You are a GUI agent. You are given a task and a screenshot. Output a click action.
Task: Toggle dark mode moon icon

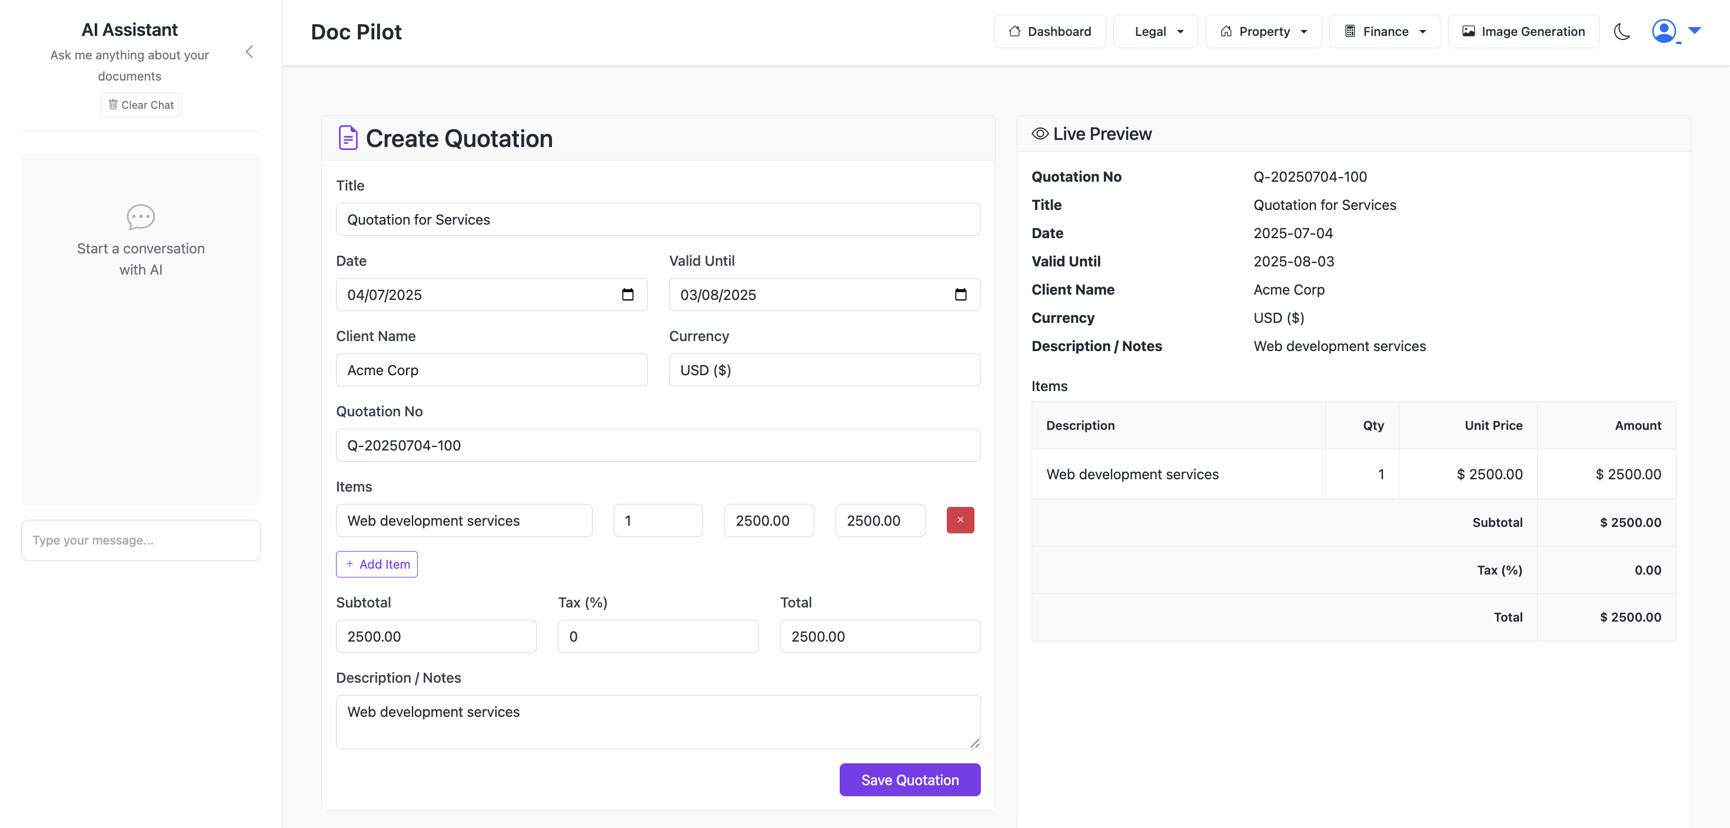(x=1621, y=32)
